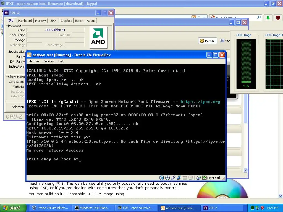The width and height of the screenshot is (283, 212).
Task: Click the browser page scrollbar down arrow
Action: [281, 196]
